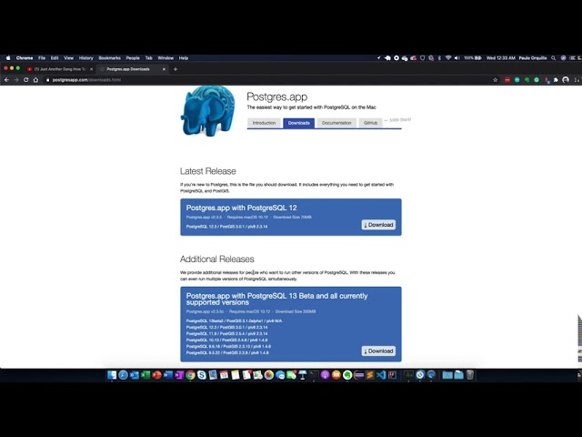Open the Trash in the dock
This screenshot has height=437, width=582.
(x=470, y=375)
